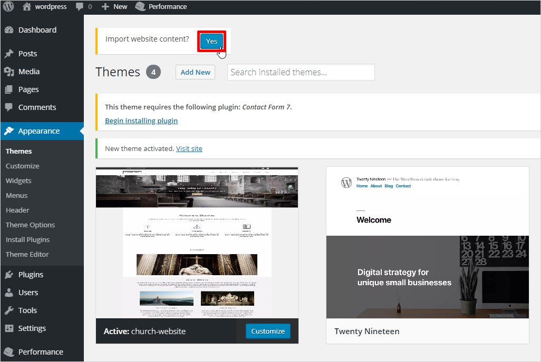Open Pages section
The width and height of the screenshot is (541, 362).
point(28,89)
